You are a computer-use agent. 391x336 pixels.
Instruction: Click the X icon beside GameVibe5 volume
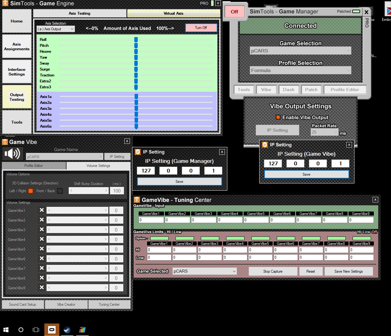(42, 249)
